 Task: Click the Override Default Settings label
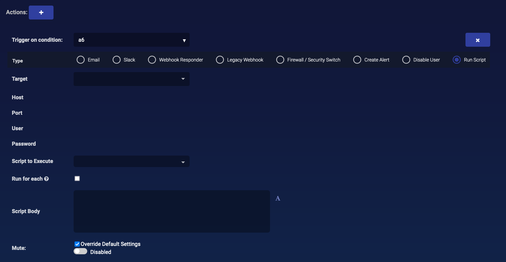coord(110,244)
